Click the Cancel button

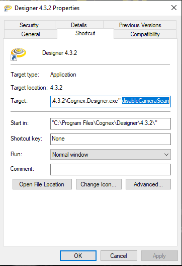119,255
